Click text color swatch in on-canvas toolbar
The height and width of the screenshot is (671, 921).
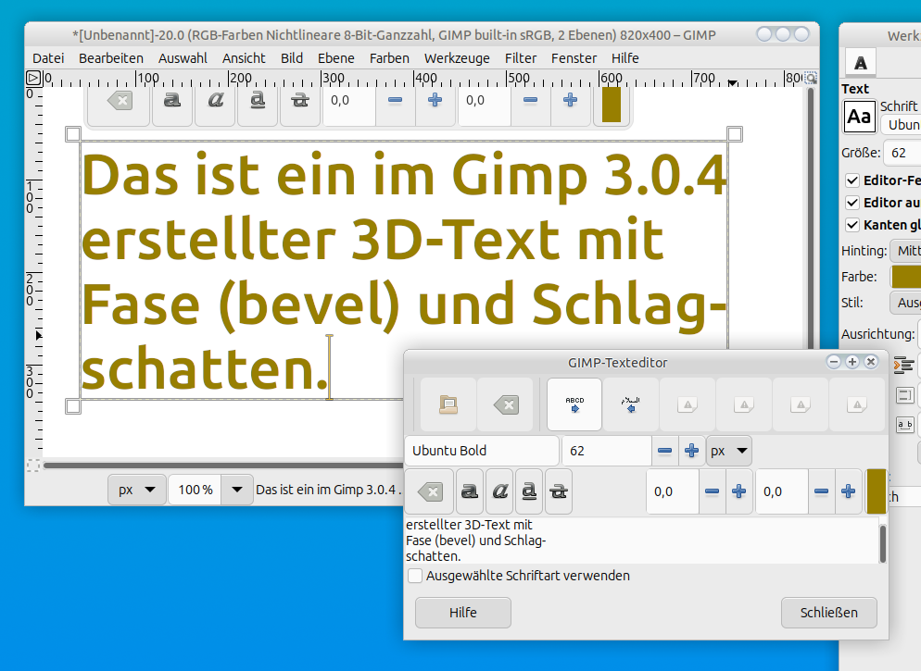(612, 105)
